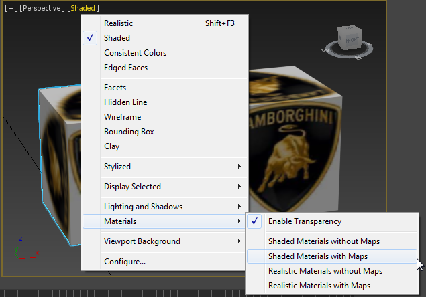Open the Materials submenu

pos(164,221)
